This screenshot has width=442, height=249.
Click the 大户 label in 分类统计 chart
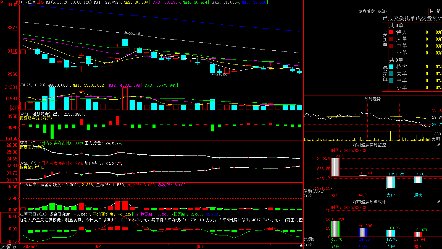coord(390,246)
